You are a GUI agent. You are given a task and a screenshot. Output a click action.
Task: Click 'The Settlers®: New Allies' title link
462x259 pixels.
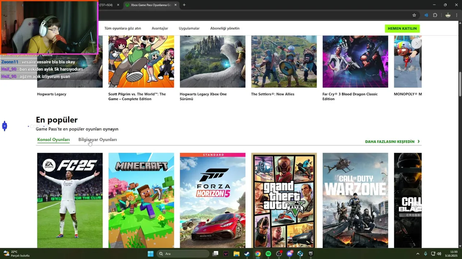273,94
